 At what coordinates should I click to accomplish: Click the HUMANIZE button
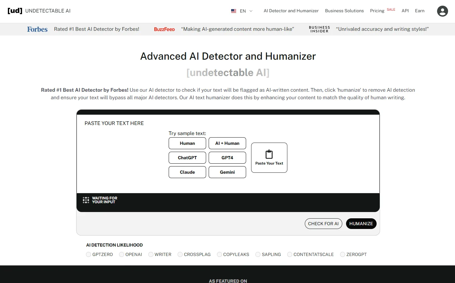[361, 223]
